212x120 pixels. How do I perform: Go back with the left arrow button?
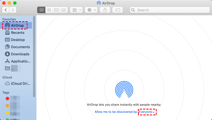click(6, 10)
